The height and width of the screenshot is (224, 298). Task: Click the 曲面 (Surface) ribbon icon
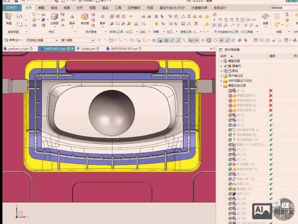[265, 17]
